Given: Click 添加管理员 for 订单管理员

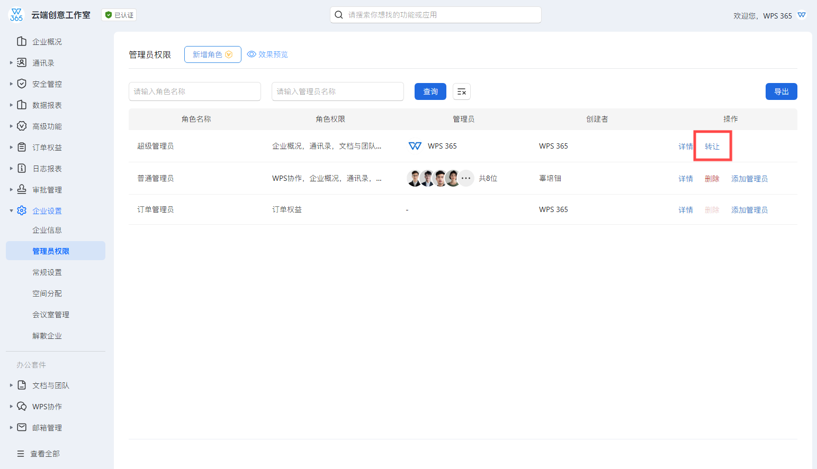Looking at the screenshot, I should (x=749, y=210).
